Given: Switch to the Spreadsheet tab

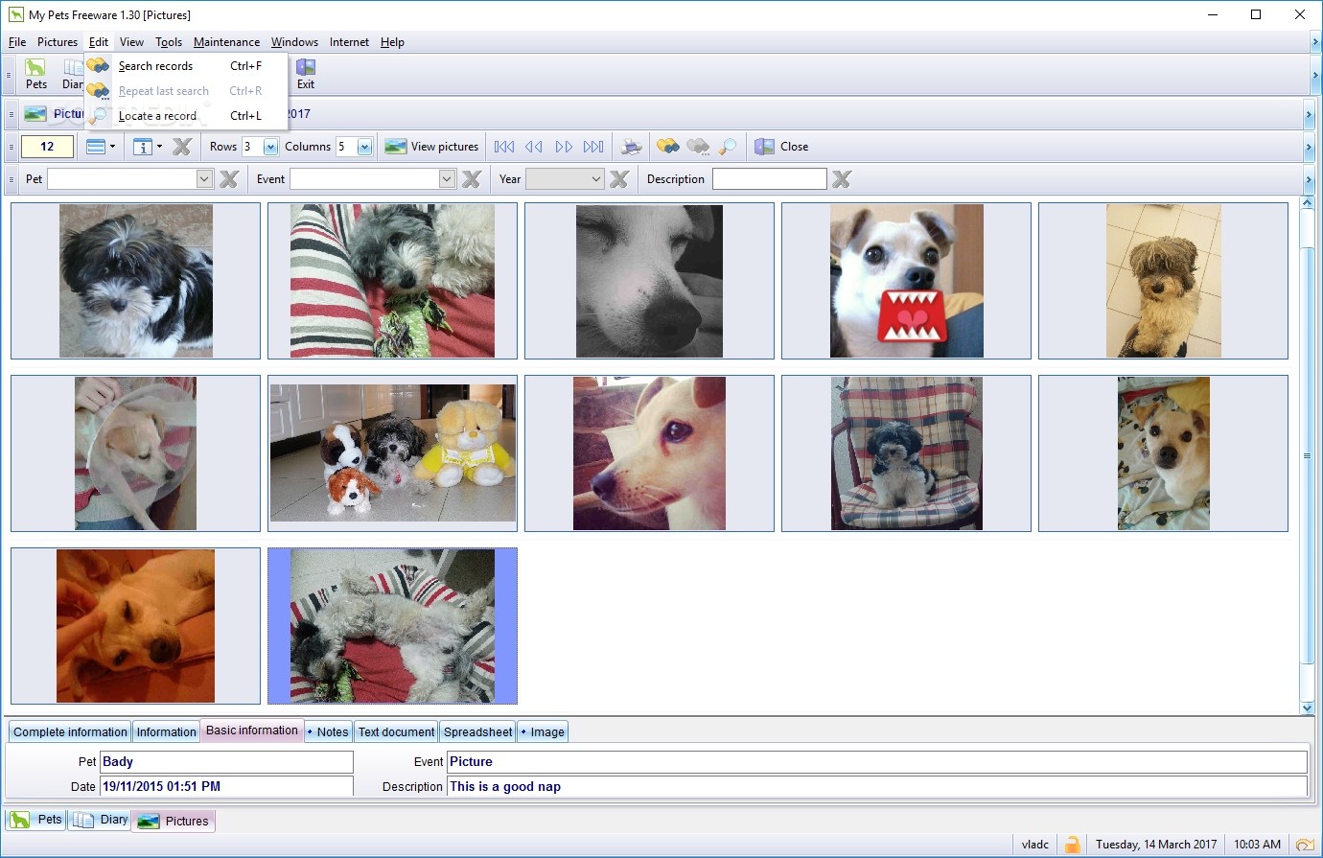Looking at the screenshot, I should tap(477, 731).
